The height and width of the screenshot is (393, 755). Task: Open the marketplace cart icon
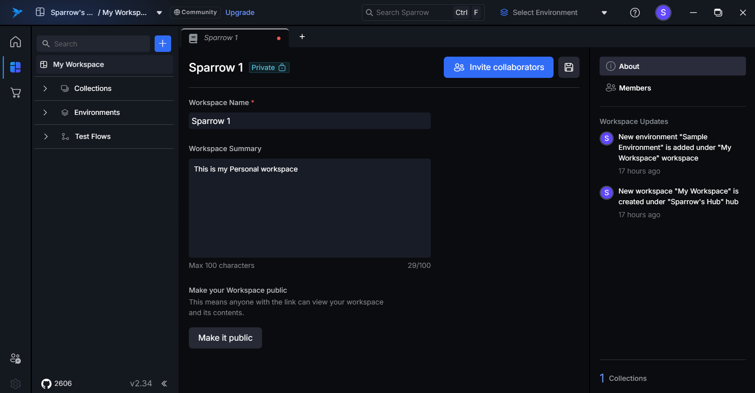pyautogui.click(x=16, y=93)
